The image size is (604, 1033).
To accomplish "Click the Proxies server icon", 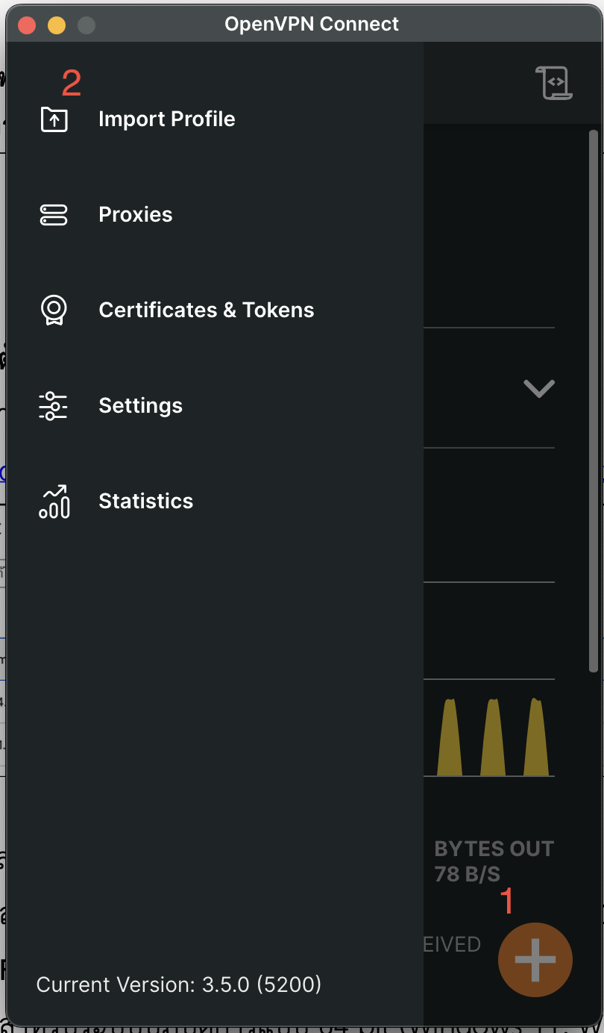I will click(54, 215).
